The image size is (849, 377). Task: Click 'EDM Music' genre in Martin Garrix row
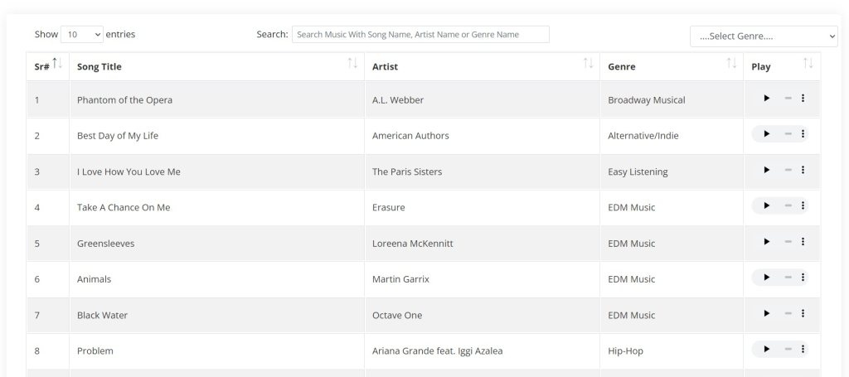point(631,279)
